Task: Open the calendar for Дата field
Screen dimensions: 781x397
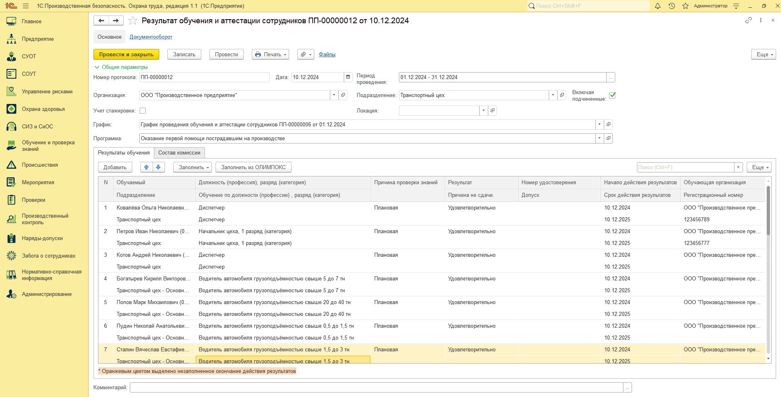Action: pos(348,77)
